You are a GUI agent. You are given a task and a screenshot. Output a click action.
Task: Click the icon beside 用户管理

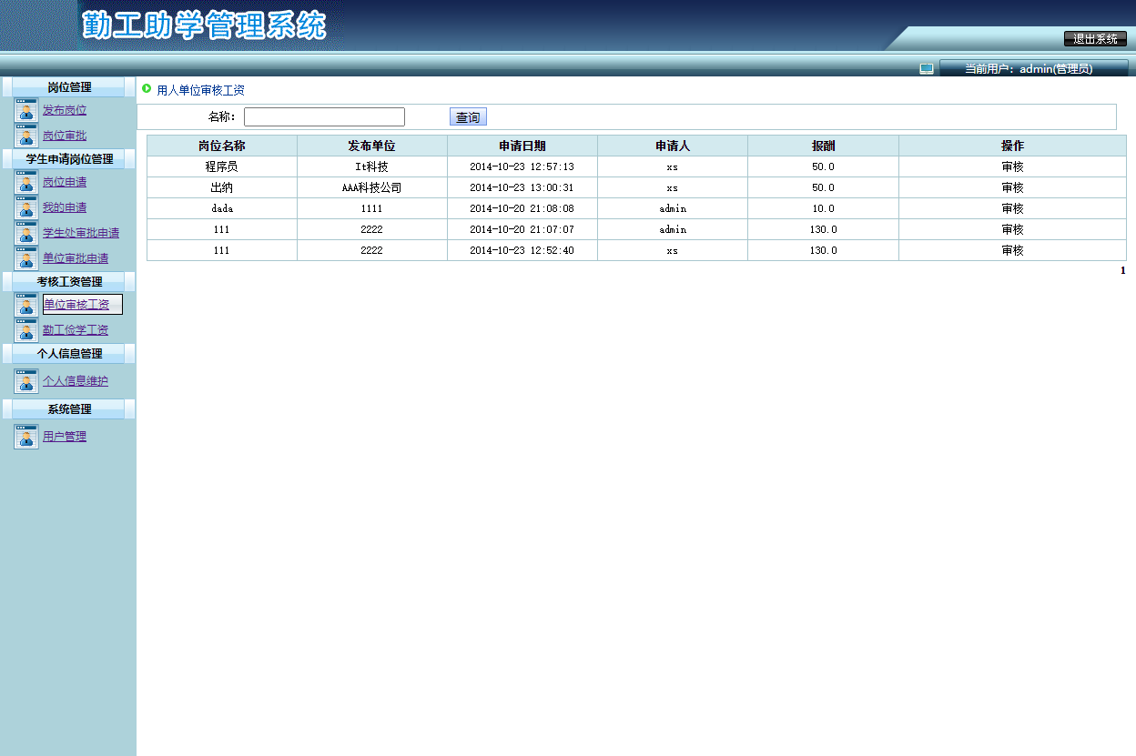[25, 437]
